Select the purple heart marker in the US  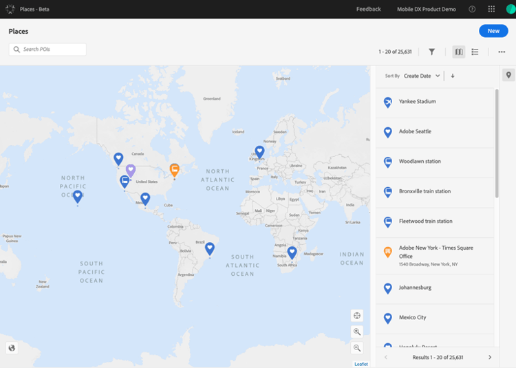pos(131,171)
